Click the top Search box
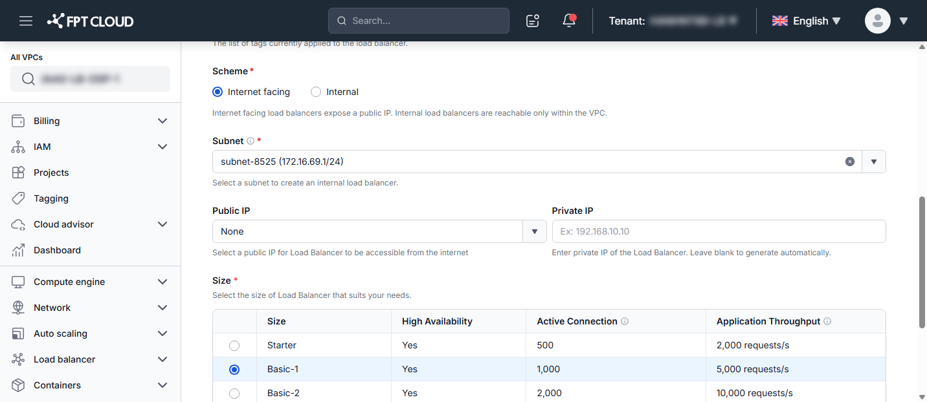Viewport: 927px width, 402px height. 419,21
